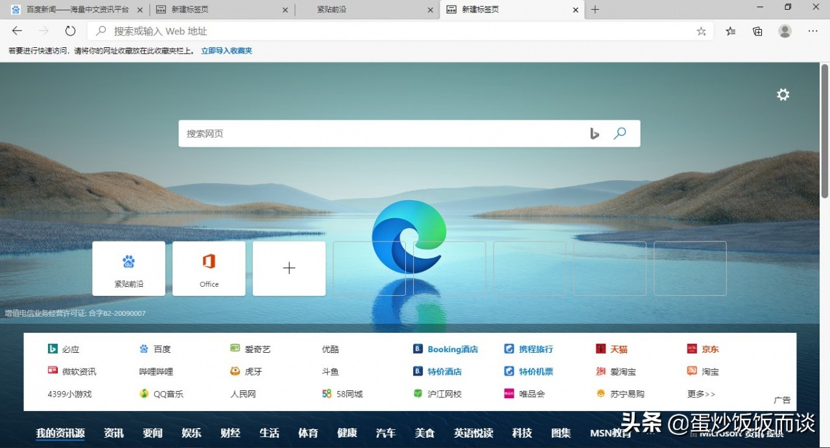The height and width of the screenshot is (448, 830).
Task: Open the Settings and more menu (...)
Action: (812, 30)
